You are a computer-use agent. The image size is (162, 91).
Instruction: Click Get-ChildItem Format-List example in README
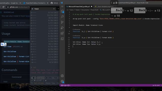[16, 56]
